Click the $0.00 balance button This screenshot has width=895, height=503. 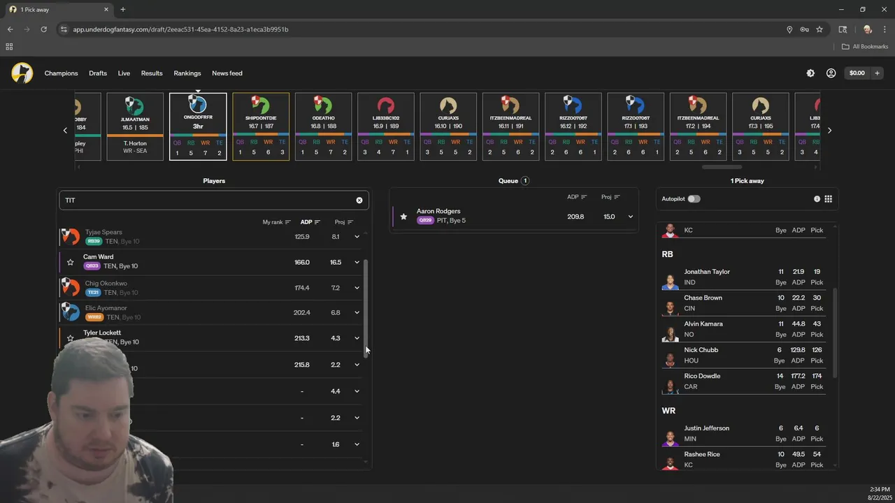tap(857, 73)
